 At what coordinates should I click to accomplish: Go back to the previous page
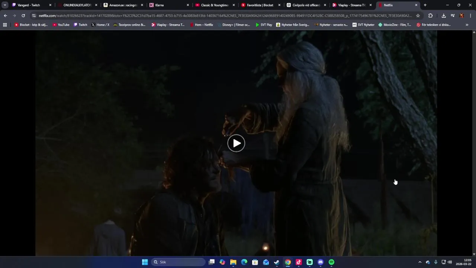5,16
